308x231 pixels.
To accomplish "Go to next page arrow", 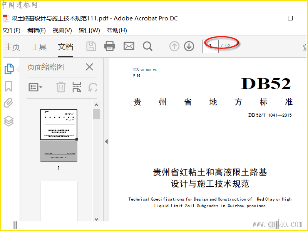I will (x=189, y=46).
